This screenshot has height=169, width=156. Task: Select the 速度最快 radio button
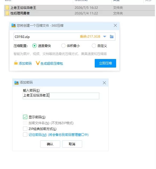click(x=35, y=46)
